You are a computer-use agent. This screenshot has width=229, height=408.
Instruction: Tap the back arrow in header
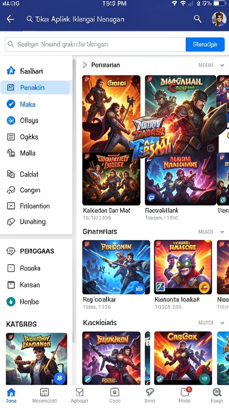(x=10, y=19)
